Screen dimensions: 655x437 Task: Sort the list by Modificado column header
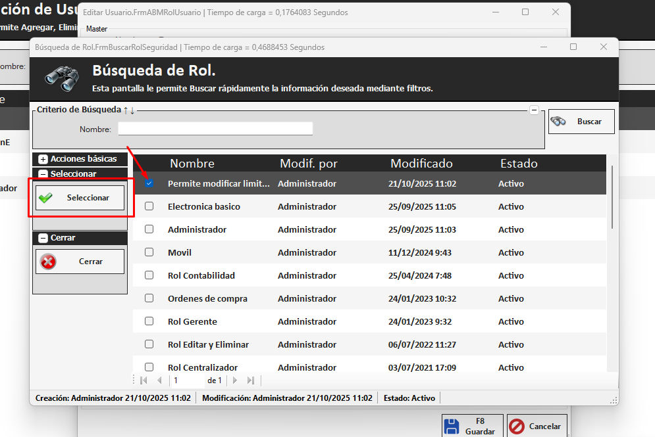pyautogui.click(x=421, y=164)
